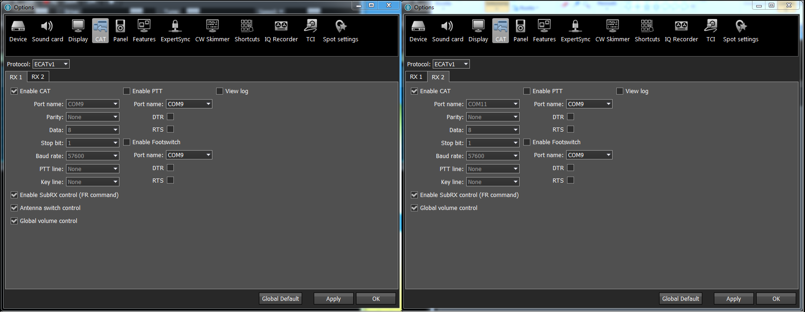
Task: Open Panel settings in right Options window
Action: [521, 31]
